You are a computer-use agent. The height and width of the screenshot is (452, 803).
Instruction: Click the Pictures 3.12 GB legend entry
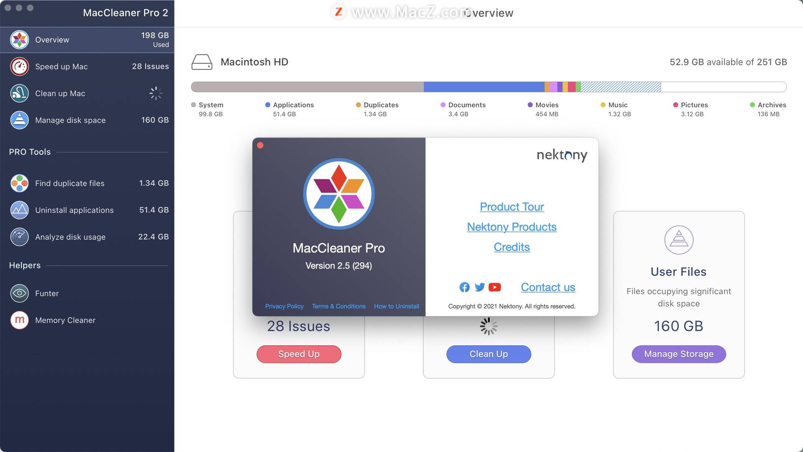coord(690,109)
